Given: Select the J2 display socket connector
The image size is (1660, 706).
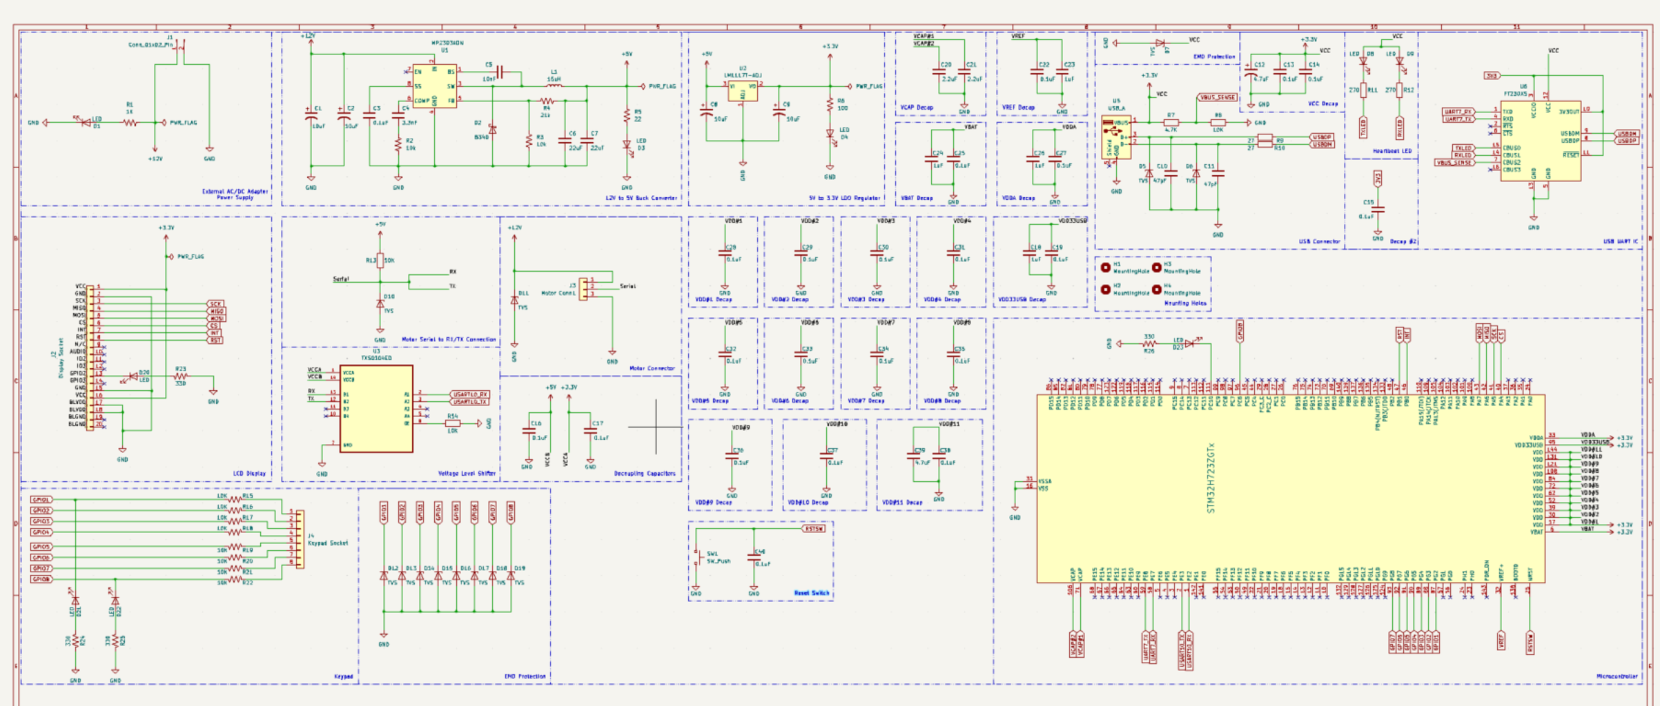Looking at the screenshot, I should [x=90, y=355].
